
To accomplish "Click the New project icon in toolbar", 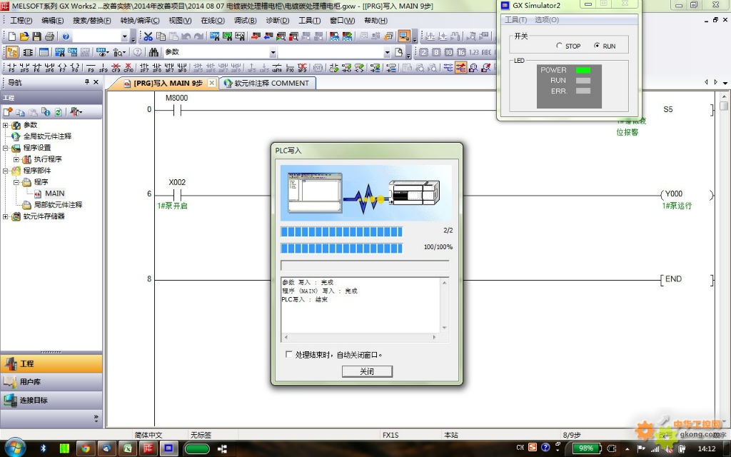I will (12, 36).
